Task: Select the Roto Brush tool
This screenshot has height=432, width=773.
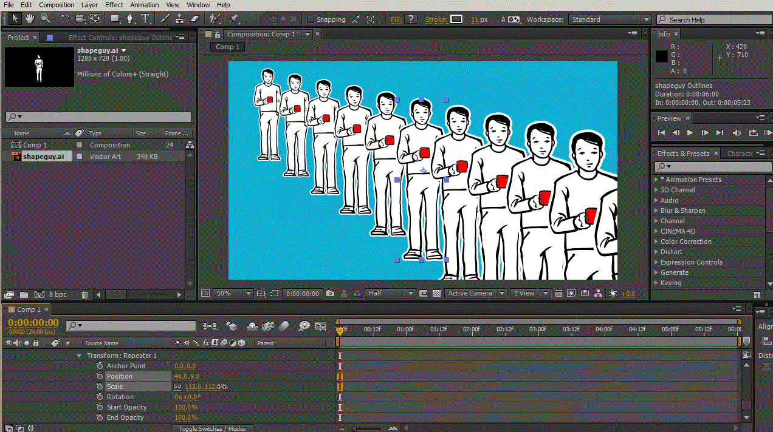Action: [214, 19]
